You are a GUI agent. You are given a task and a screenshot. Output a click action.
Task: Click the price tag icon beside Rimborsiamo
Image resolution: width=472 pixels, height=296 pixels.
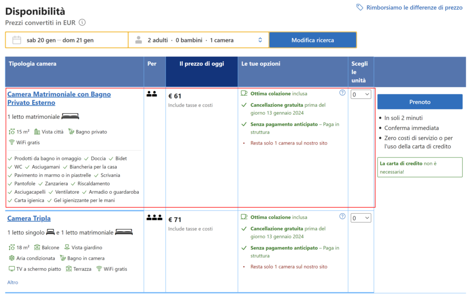point(360,7)
